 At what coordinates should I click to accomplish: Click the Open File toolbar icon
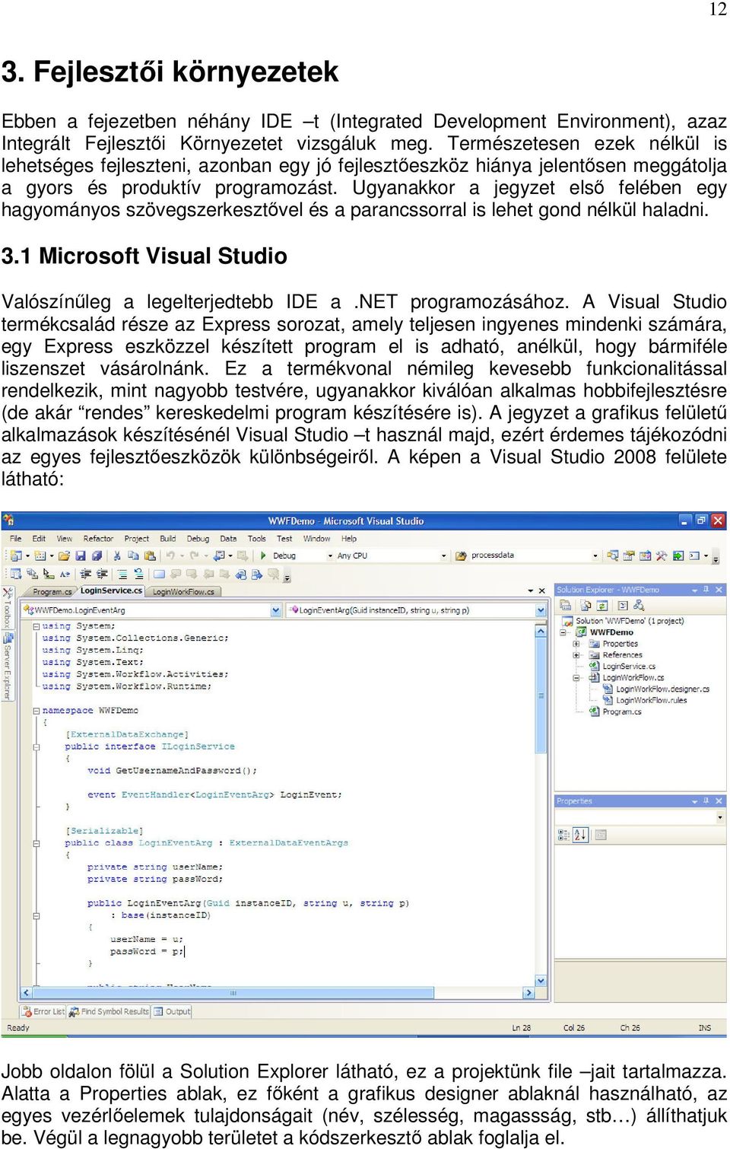coord(64,555)
